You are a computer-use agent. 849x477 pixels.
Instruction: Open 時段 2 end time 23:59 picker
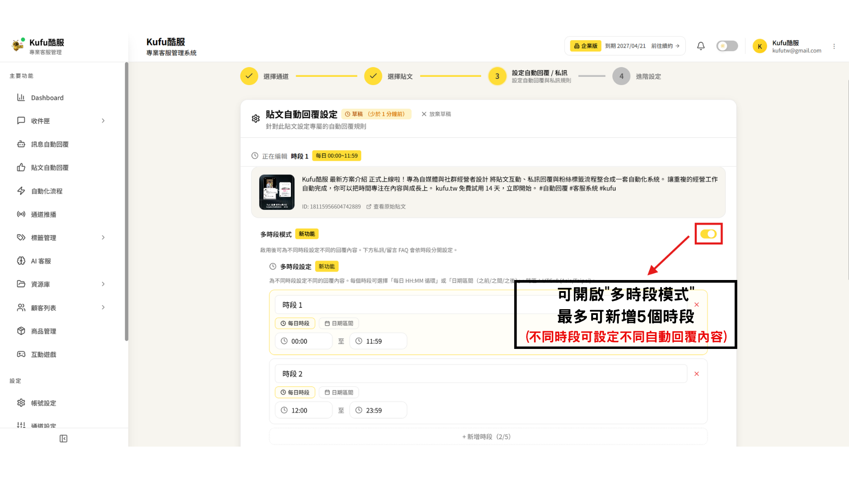click(378, 410)
